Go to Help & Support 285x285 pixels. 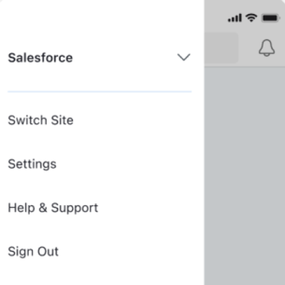[53, 208]
